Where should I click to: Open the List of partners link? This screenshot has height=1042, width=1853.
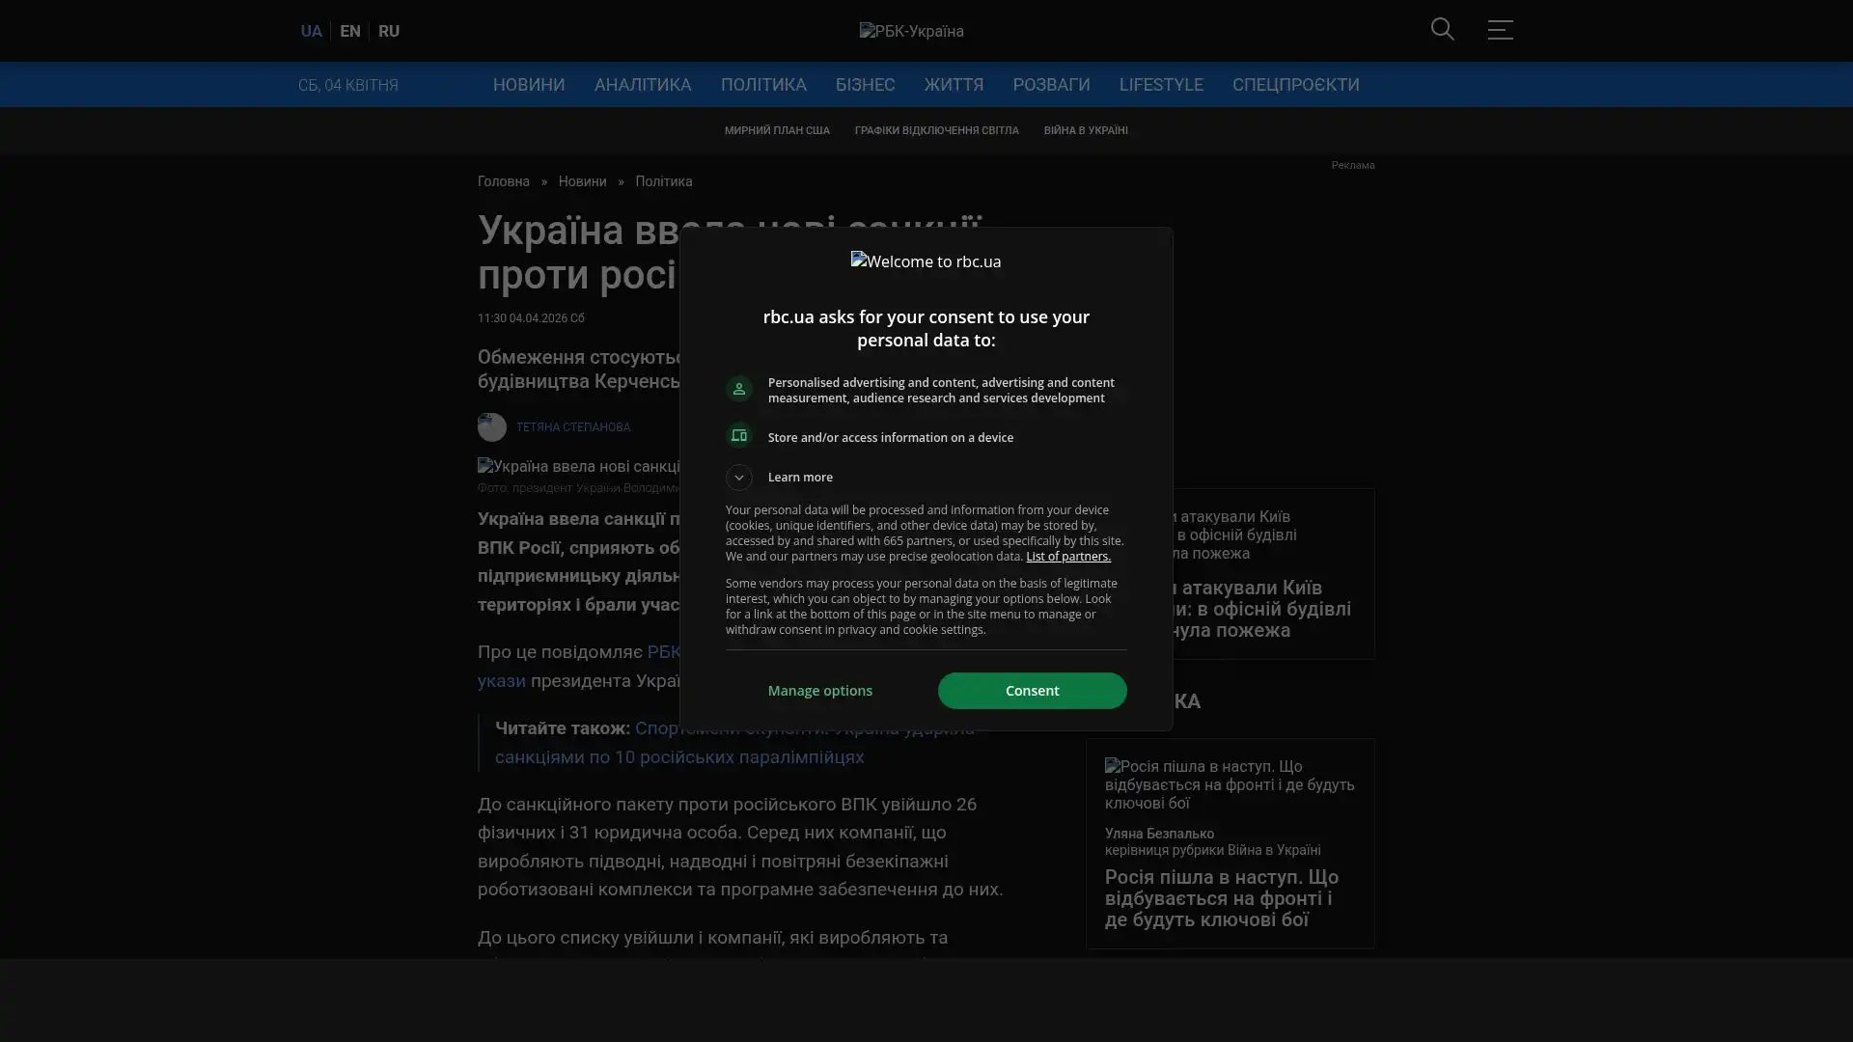pyautogui.click(x=1067, y=557)
